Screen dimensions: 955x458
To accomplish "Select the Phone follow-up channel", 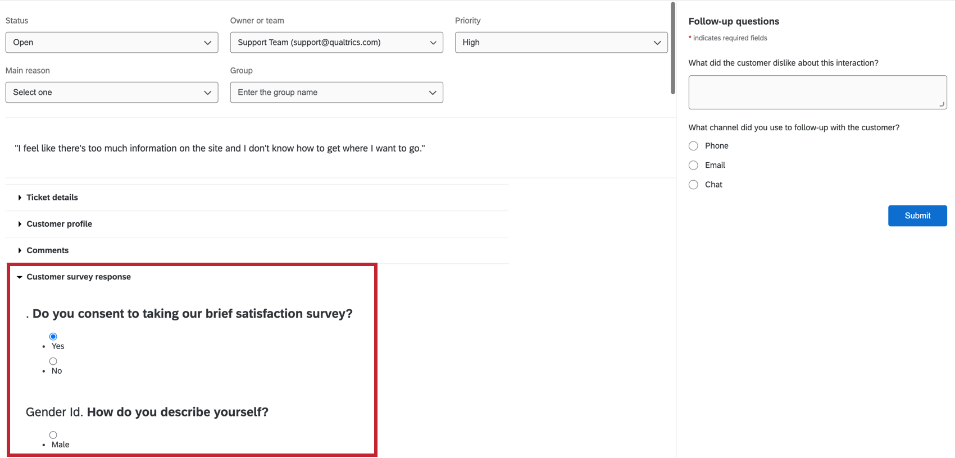I will tap(694, 146).
